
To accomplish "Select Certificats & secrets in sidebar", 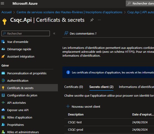I will [x=29, y=88].
